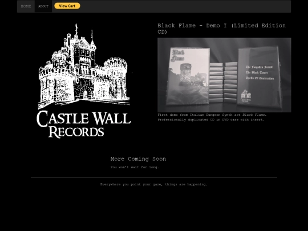Click the Professionally duplicated CD description line
The image size is (308, 231).
(211, 120)
